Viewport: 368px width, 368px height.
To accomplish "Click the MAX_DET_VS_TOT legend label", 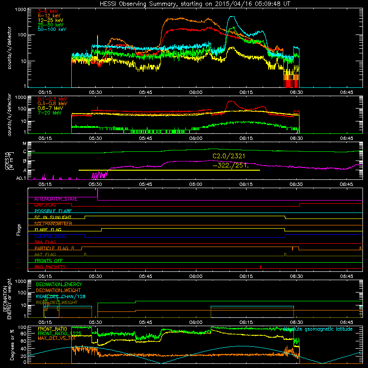I will pyautogui.click(x=57, y=338).
